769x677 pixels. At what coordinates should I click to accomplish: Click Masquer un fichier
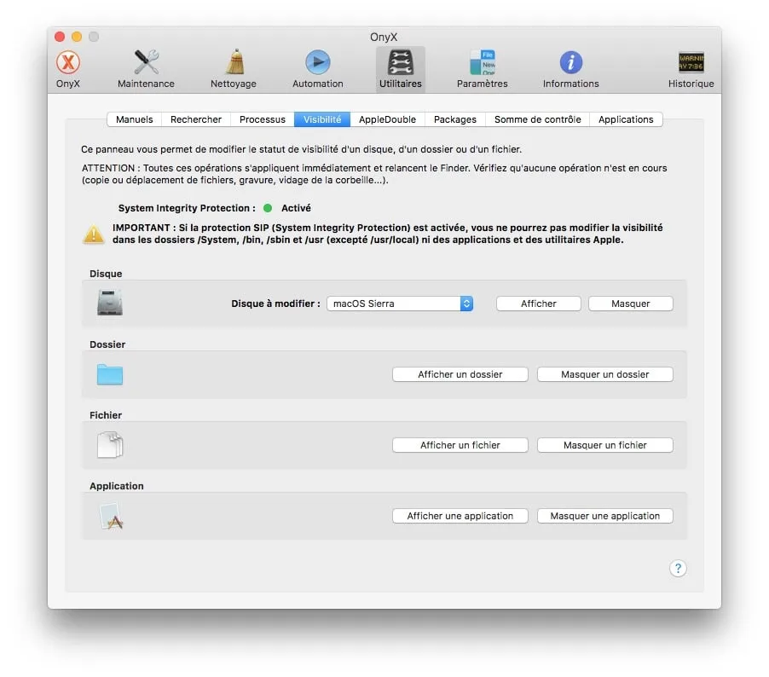click(x=605, y=445)
